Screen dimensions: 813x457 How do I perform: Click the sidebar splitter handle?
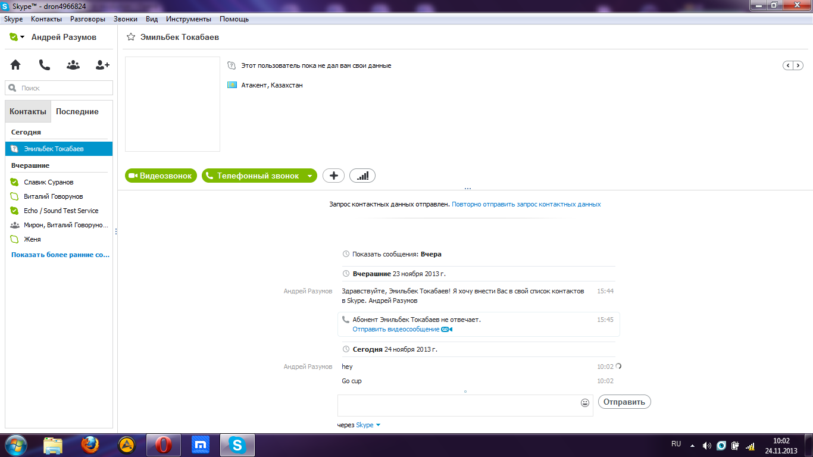coord(115,231)
